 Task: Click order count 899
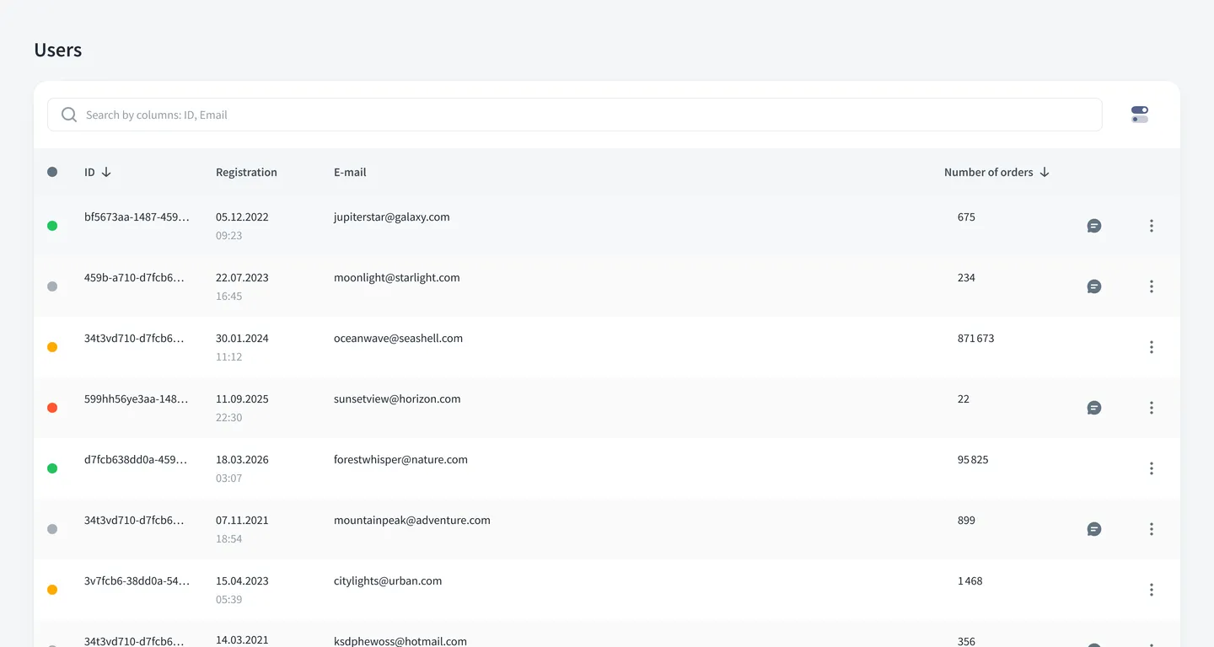[x=966, y=520]
